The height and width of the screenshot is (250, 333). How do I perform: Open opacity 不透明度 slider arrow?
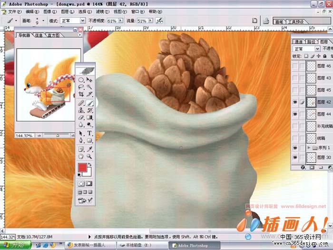[x=121, y=20]
